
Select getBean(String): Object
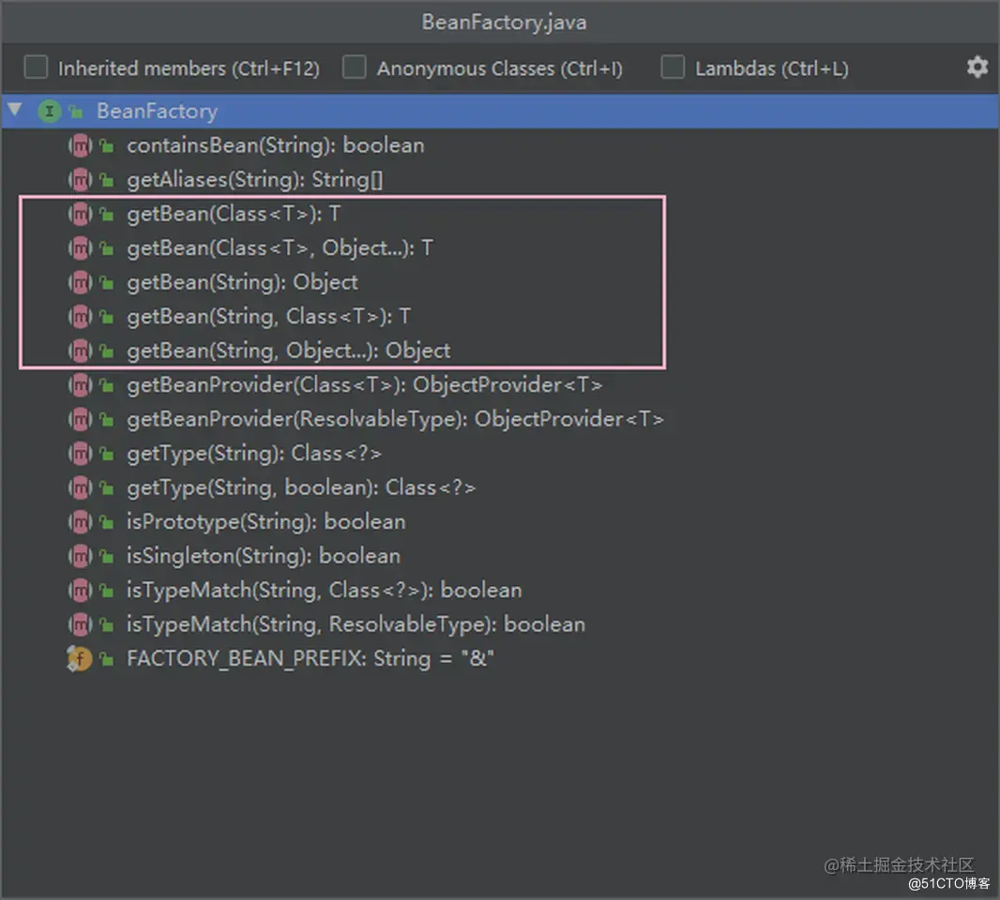(x=242, y=282)
